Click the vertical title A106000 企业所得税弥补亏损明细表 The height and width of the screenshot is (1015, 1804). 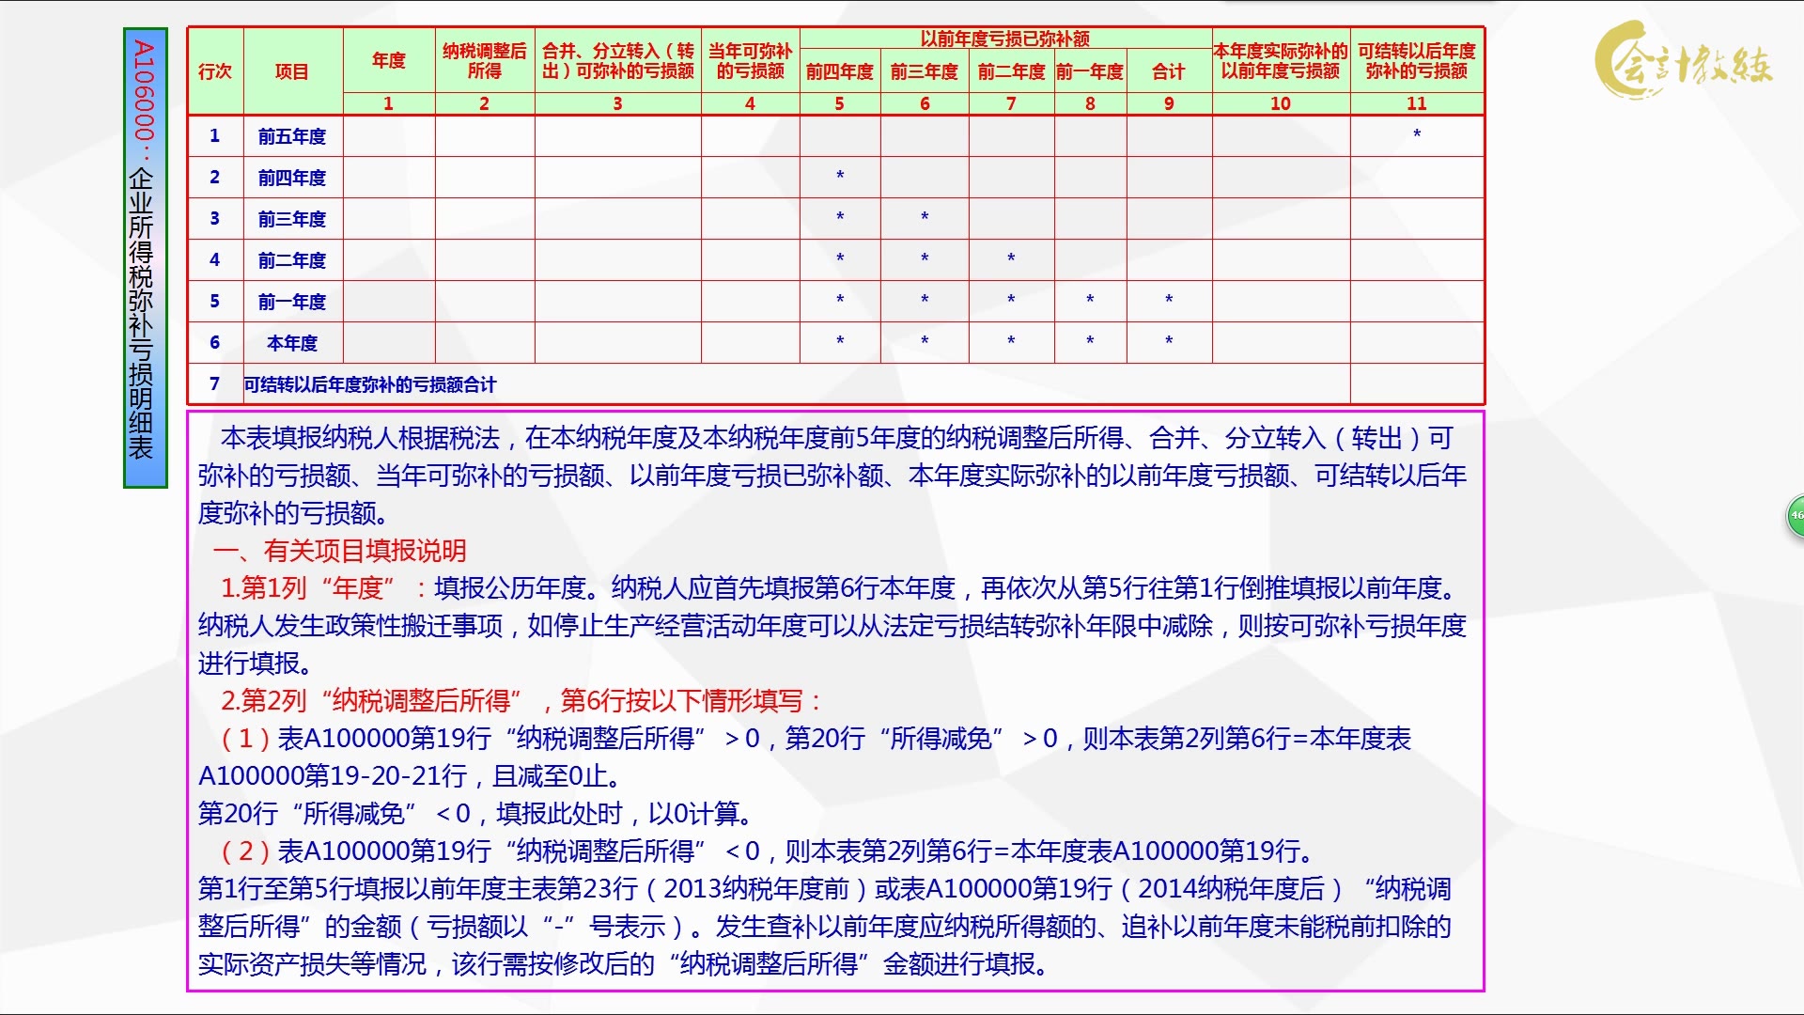tap(145, 258)
